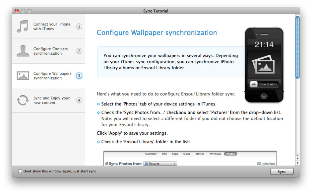Image resolution: width=312 pixels, height=194 pixels.
Task: Click the scrollbar down arrow
Action: 298,163
